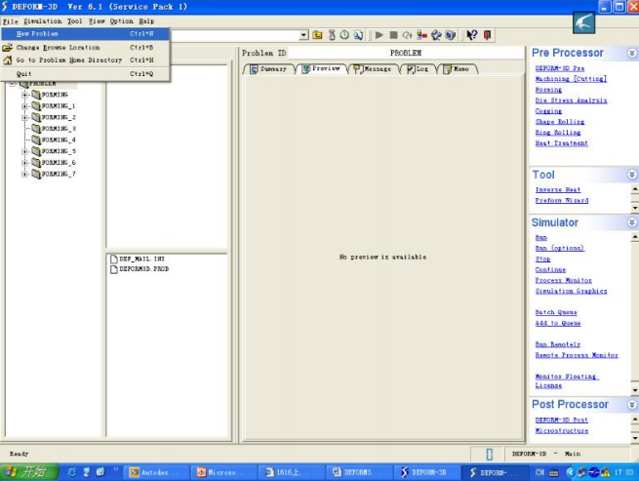Click the colored process monitor toolbar icon
Viewport: 639px width, 481px height.
pos(421,35)
